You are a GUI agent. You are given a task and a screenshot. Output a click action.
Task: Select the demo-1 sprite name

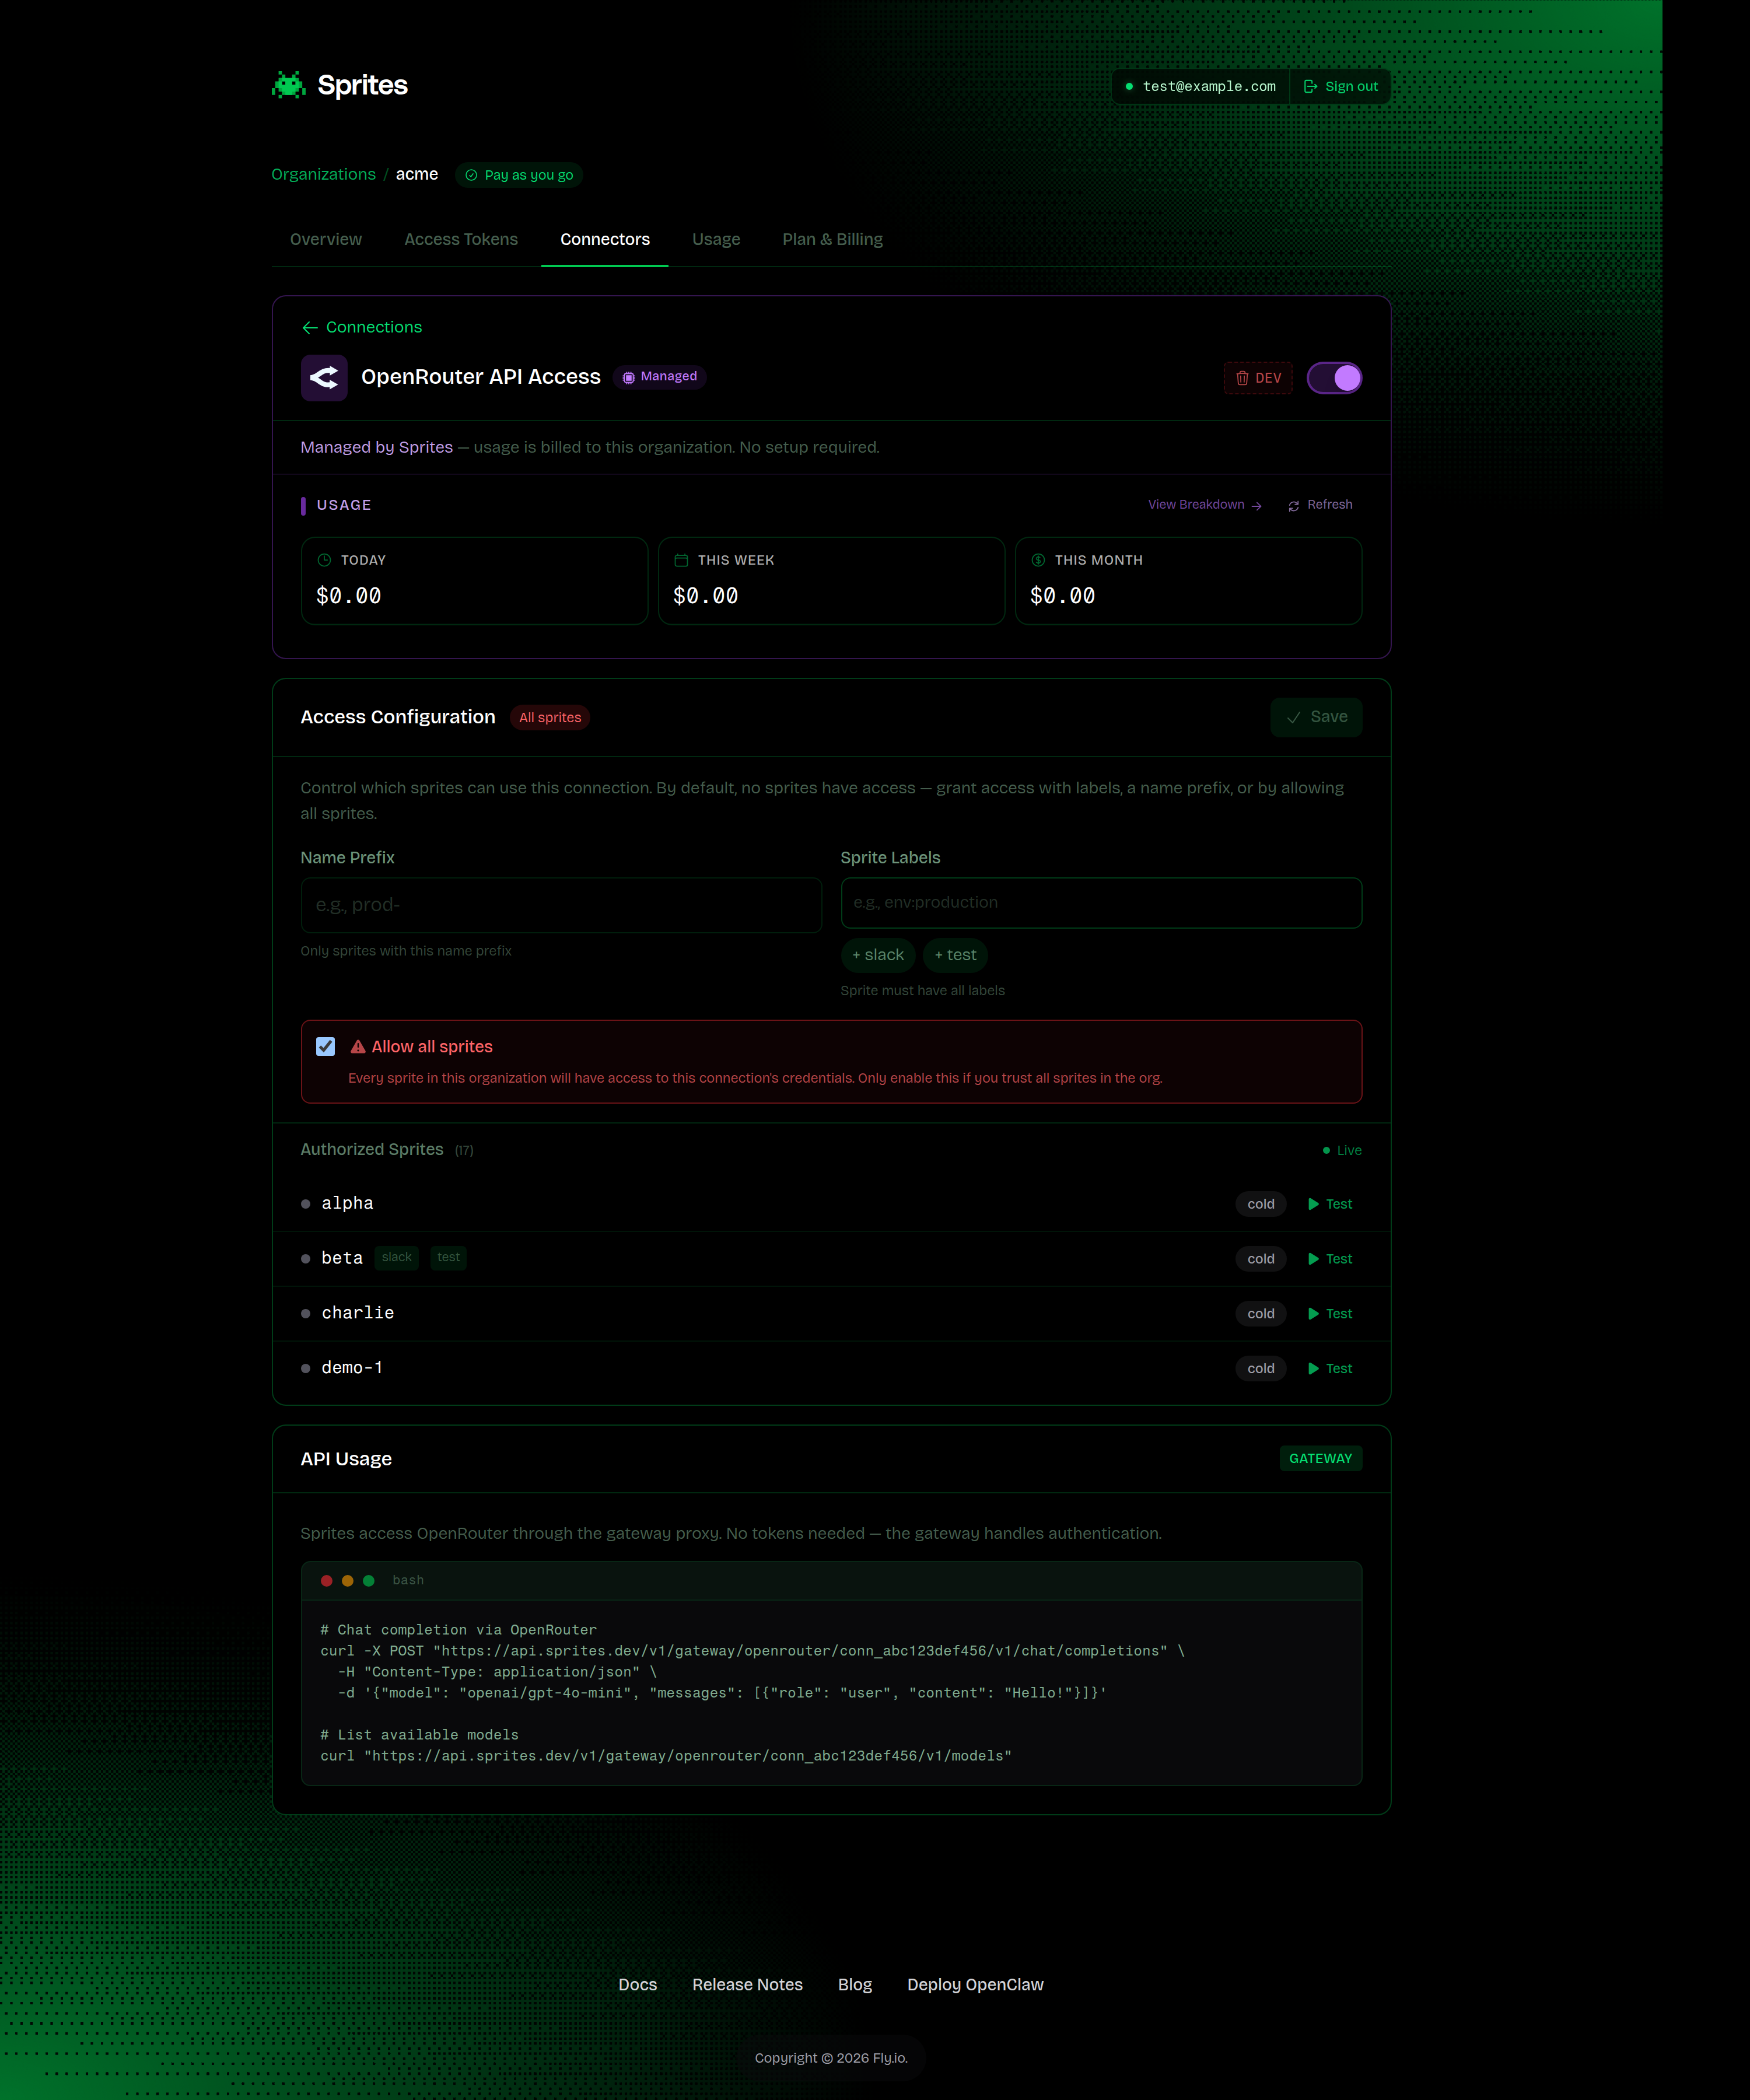coord(352,1368)
